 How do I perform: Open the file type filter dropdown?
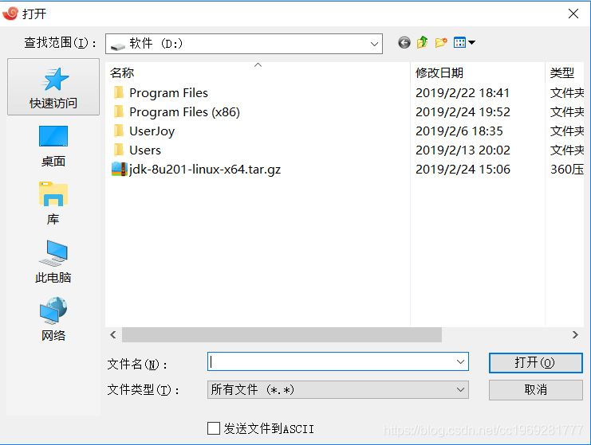[338, 389]
